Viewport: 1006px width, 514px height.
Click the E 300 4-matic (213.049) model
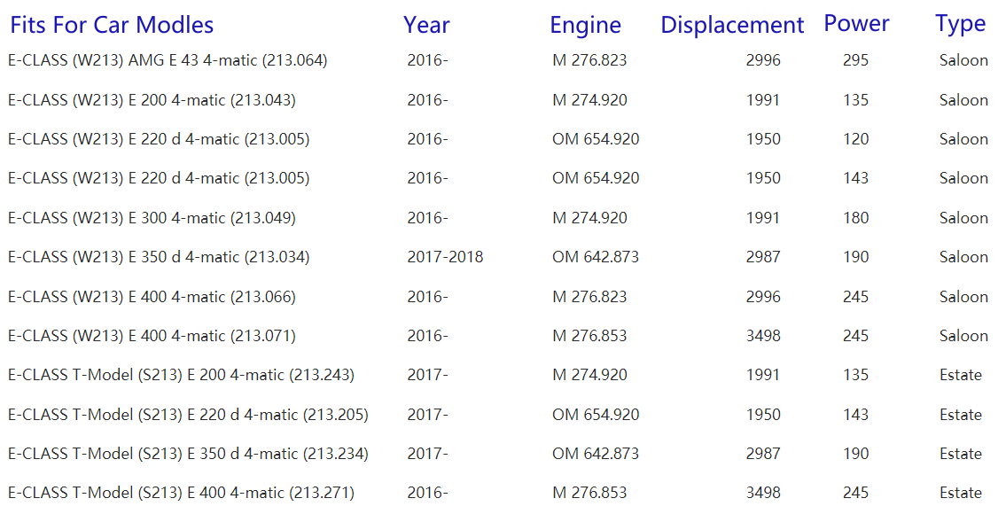pyautogui.click(x=152, y=218)
